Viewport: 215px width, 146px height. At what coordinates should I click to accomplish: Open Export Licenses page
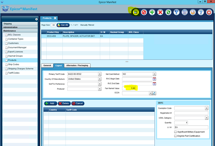point(16,52)
